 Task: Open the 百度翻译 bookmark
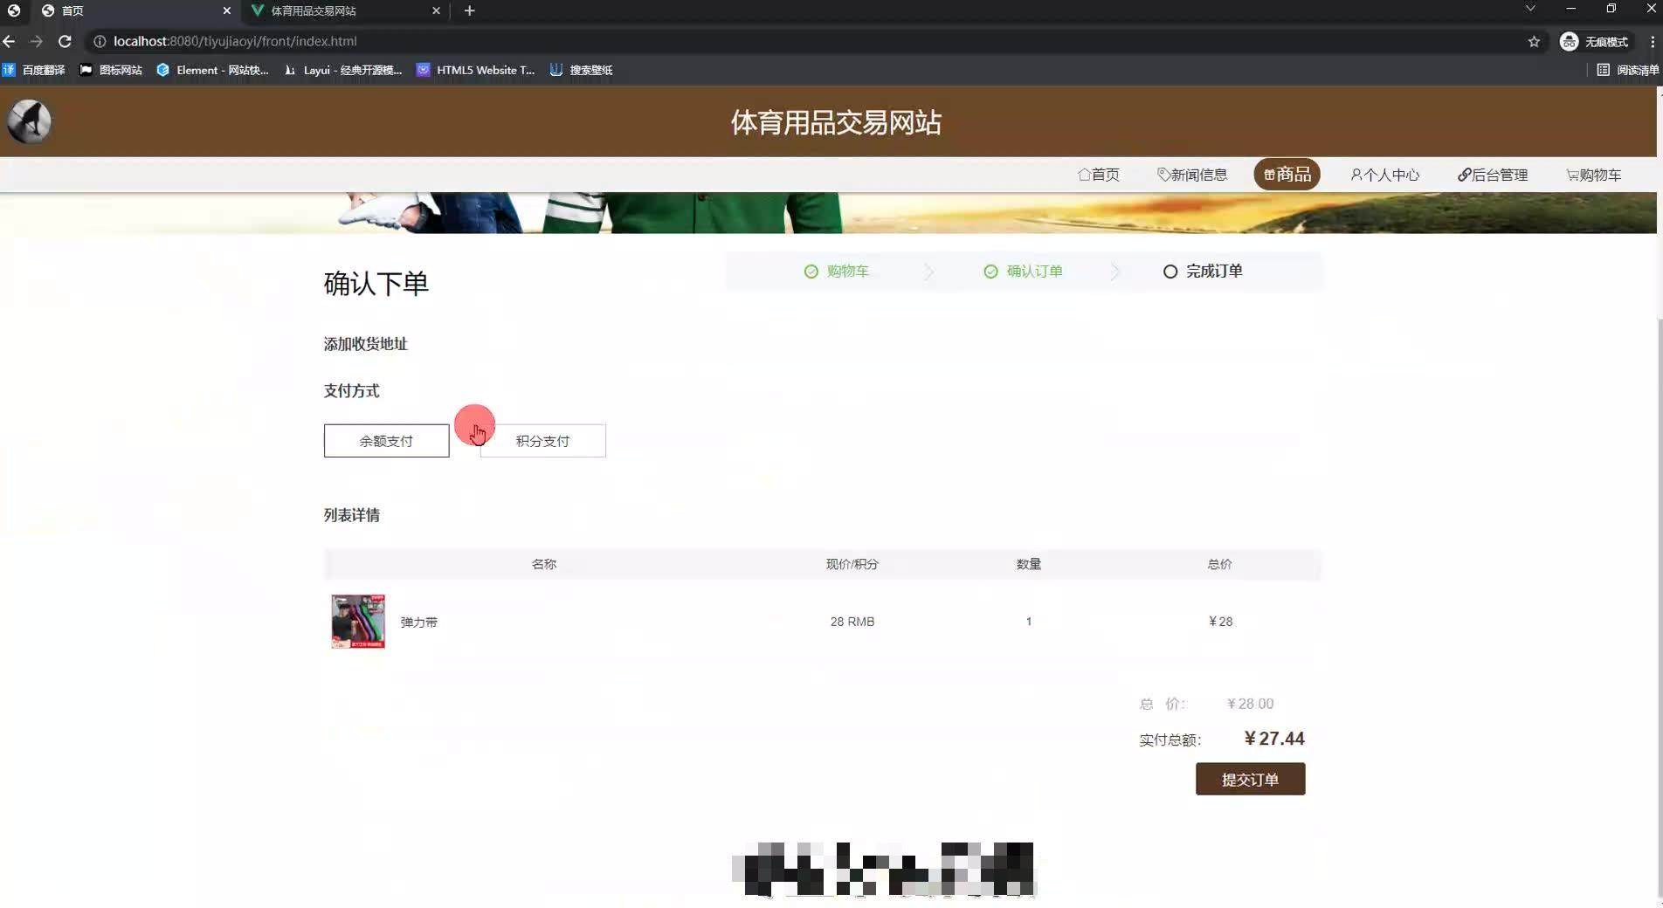coord(34,70)
